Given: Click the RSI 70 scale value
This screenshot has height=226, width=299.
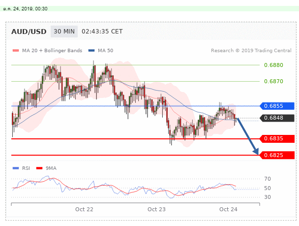Looking at the screenshot, I should (x=268, y=179).
